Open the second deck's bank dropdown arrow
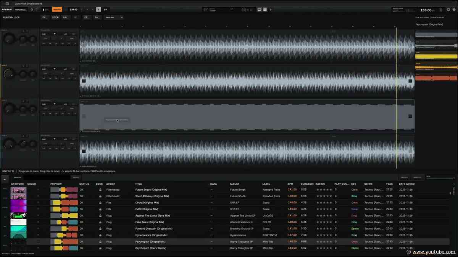458x257 pixels. pos(55,69)
